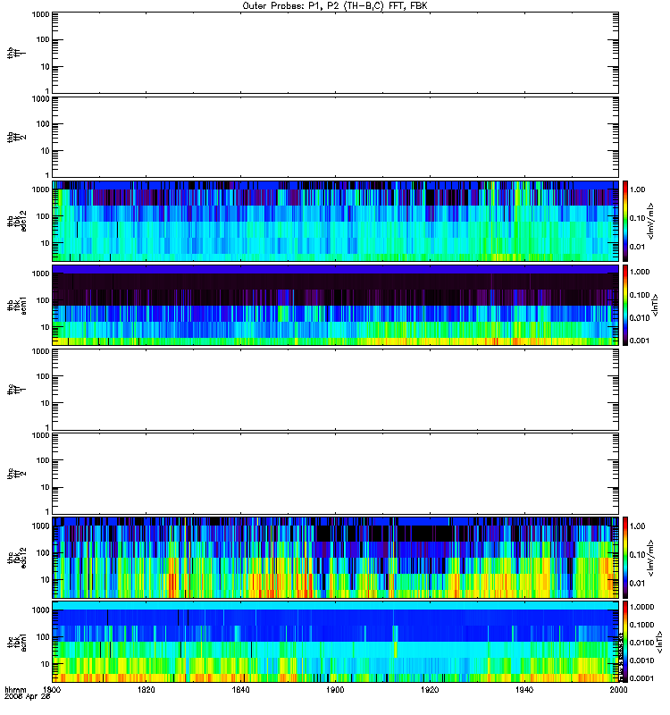This screenshot has width=670, height=715.
Task: Click the thc fbk scm1 nT color bar
Action: tap(625, 642)
